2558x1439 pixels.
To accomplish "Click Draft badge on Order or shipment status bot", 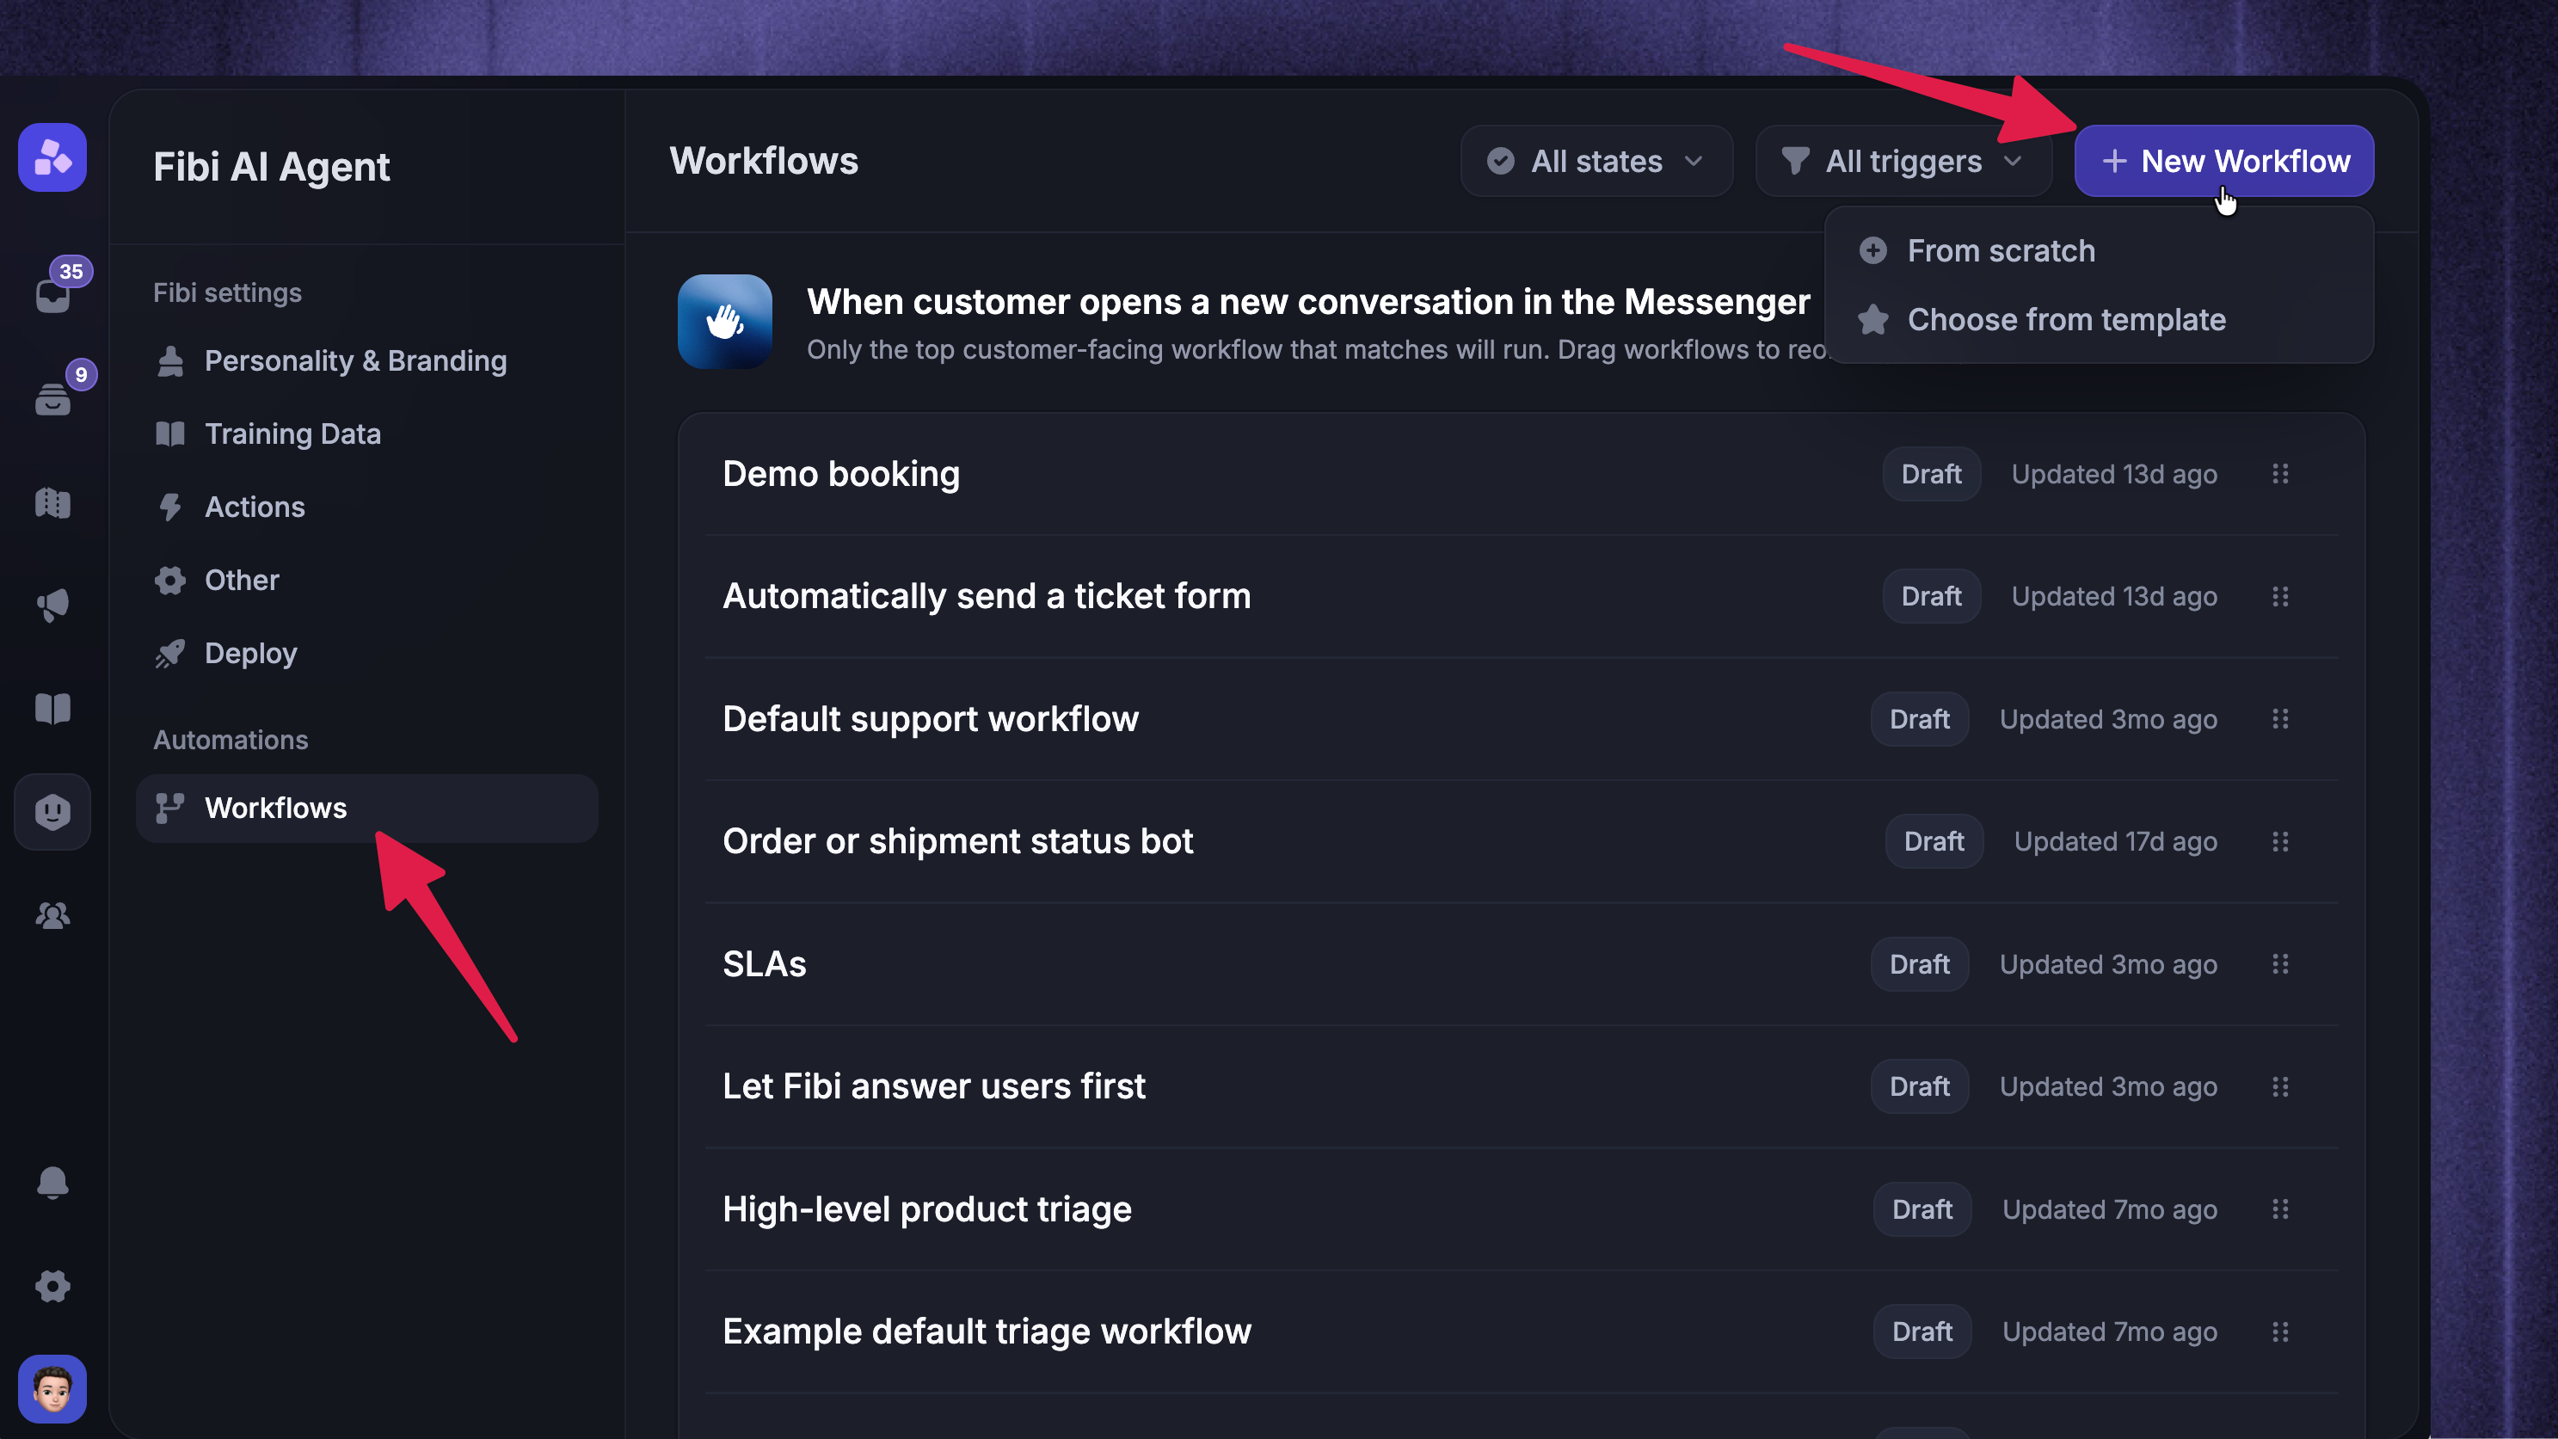I will click(x=1934, y=841).
